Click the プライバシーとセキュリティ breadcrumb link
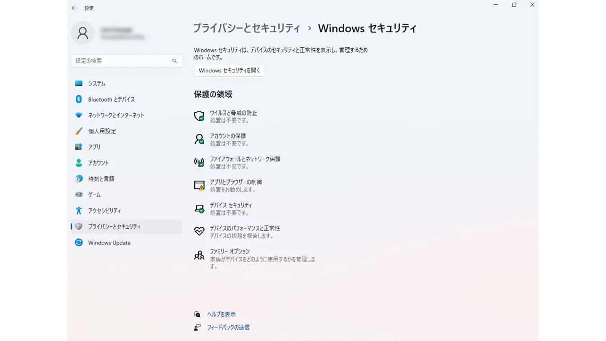606x341 pixels. [x=246, y=28]
